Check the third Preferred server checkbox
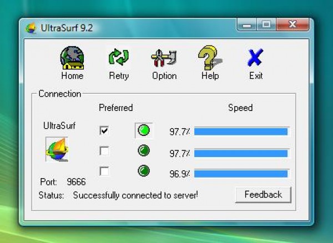Viewport: 333px width, 243px height. pyautogui.click(x=104, y=171)
